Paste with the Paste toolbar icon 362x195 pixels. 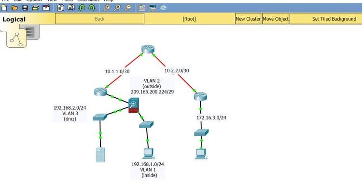coord(71,8)
